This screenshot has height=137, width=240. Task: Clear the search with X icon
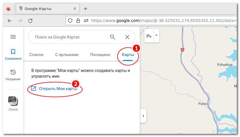pyautogui.click(x=127, y=37)
